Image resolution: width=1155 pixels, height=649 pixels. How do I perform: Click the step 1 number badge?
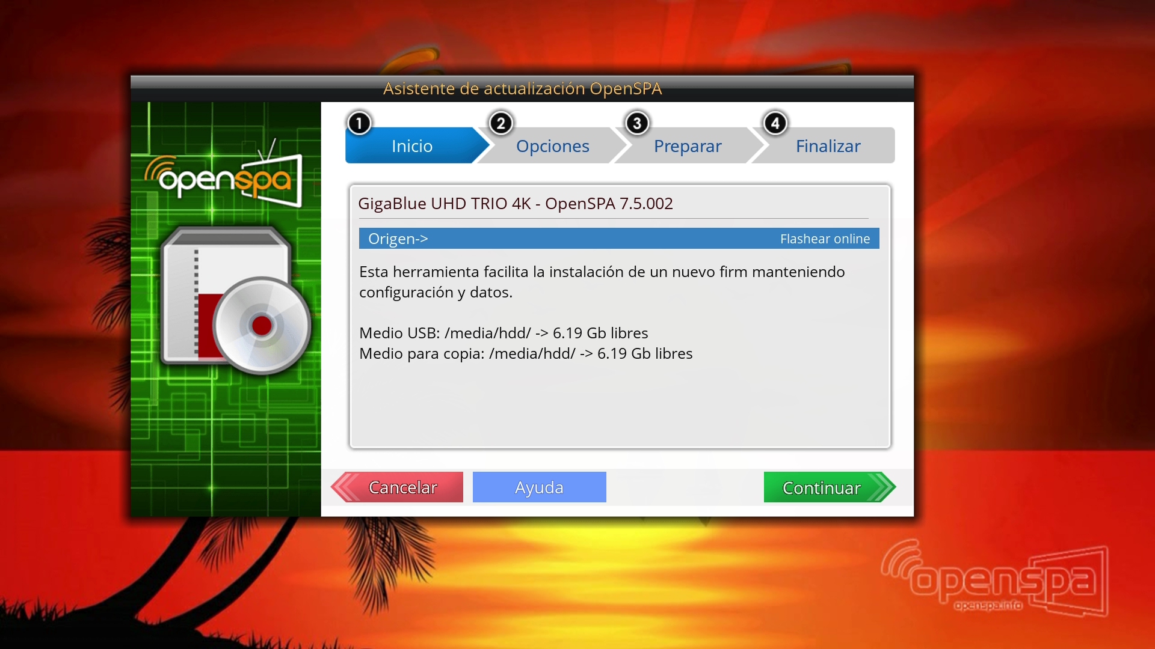click(x=359, y=124)
